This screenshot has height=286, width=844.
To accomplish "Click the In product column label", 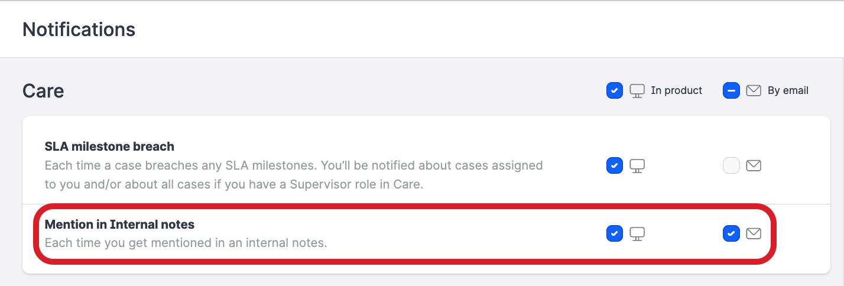I will coord(676,91).
